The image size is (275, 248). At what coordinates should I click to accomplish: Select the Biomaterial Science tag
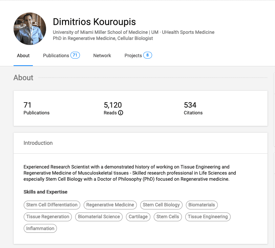99,217
